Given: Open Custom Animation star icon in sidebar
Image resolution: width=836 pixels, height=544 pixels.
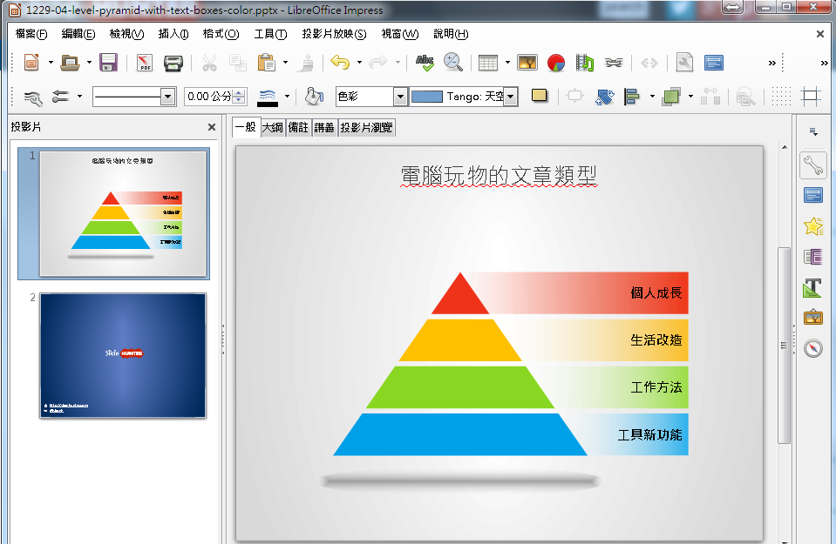Looking at the screenshot, I should [x=812, y=226].
